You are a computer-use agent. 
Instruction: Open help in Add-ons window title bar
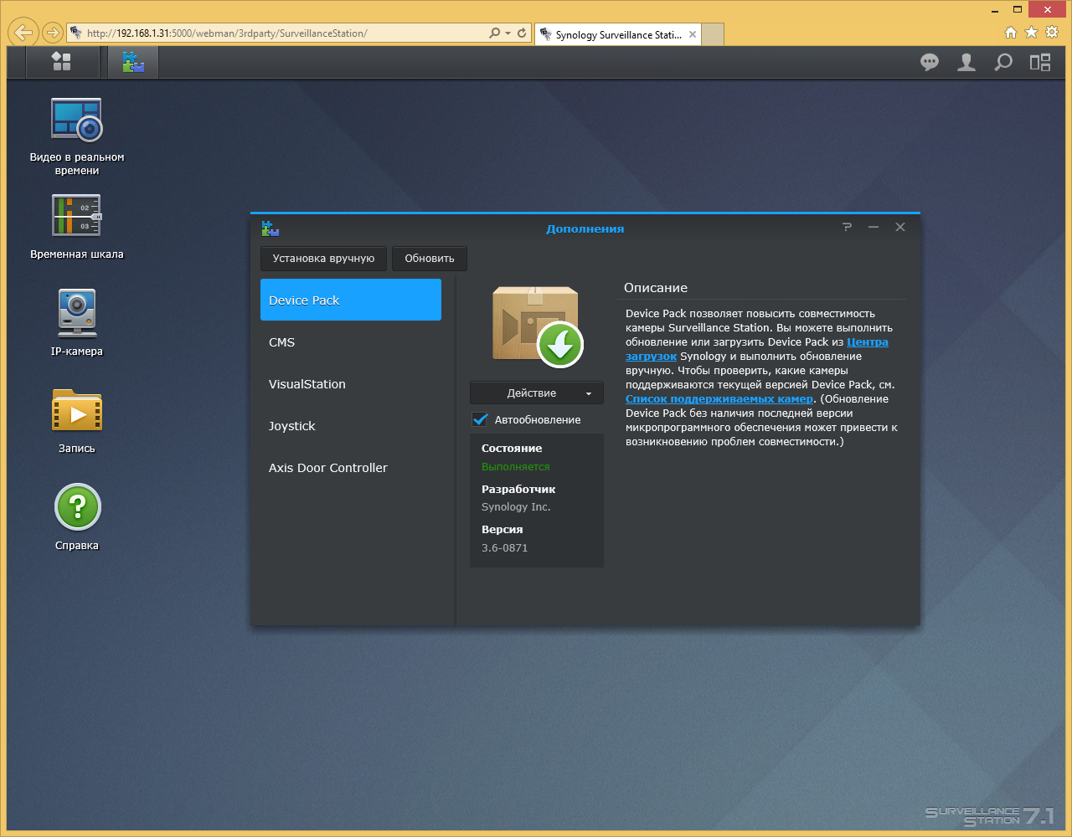coord(847,227)
